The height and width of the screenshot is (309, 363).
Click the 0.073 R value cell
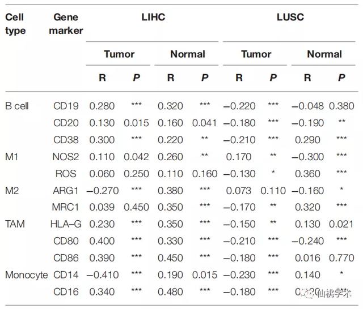239,191
